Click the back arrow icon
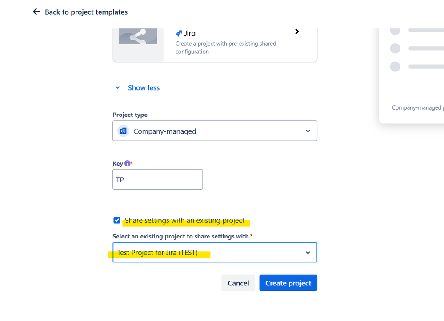The image size is (444, 321). [x=36, y=12]
